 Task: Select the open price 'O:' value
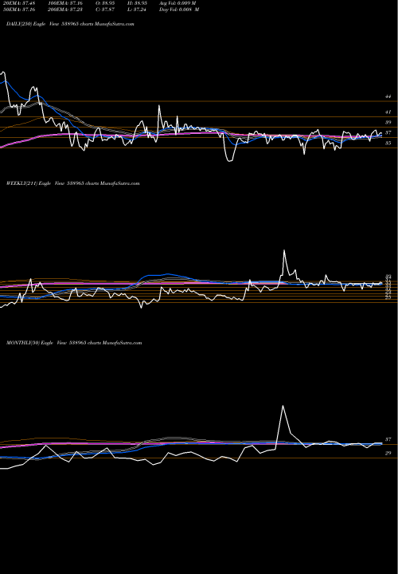(x=105, y=3)
